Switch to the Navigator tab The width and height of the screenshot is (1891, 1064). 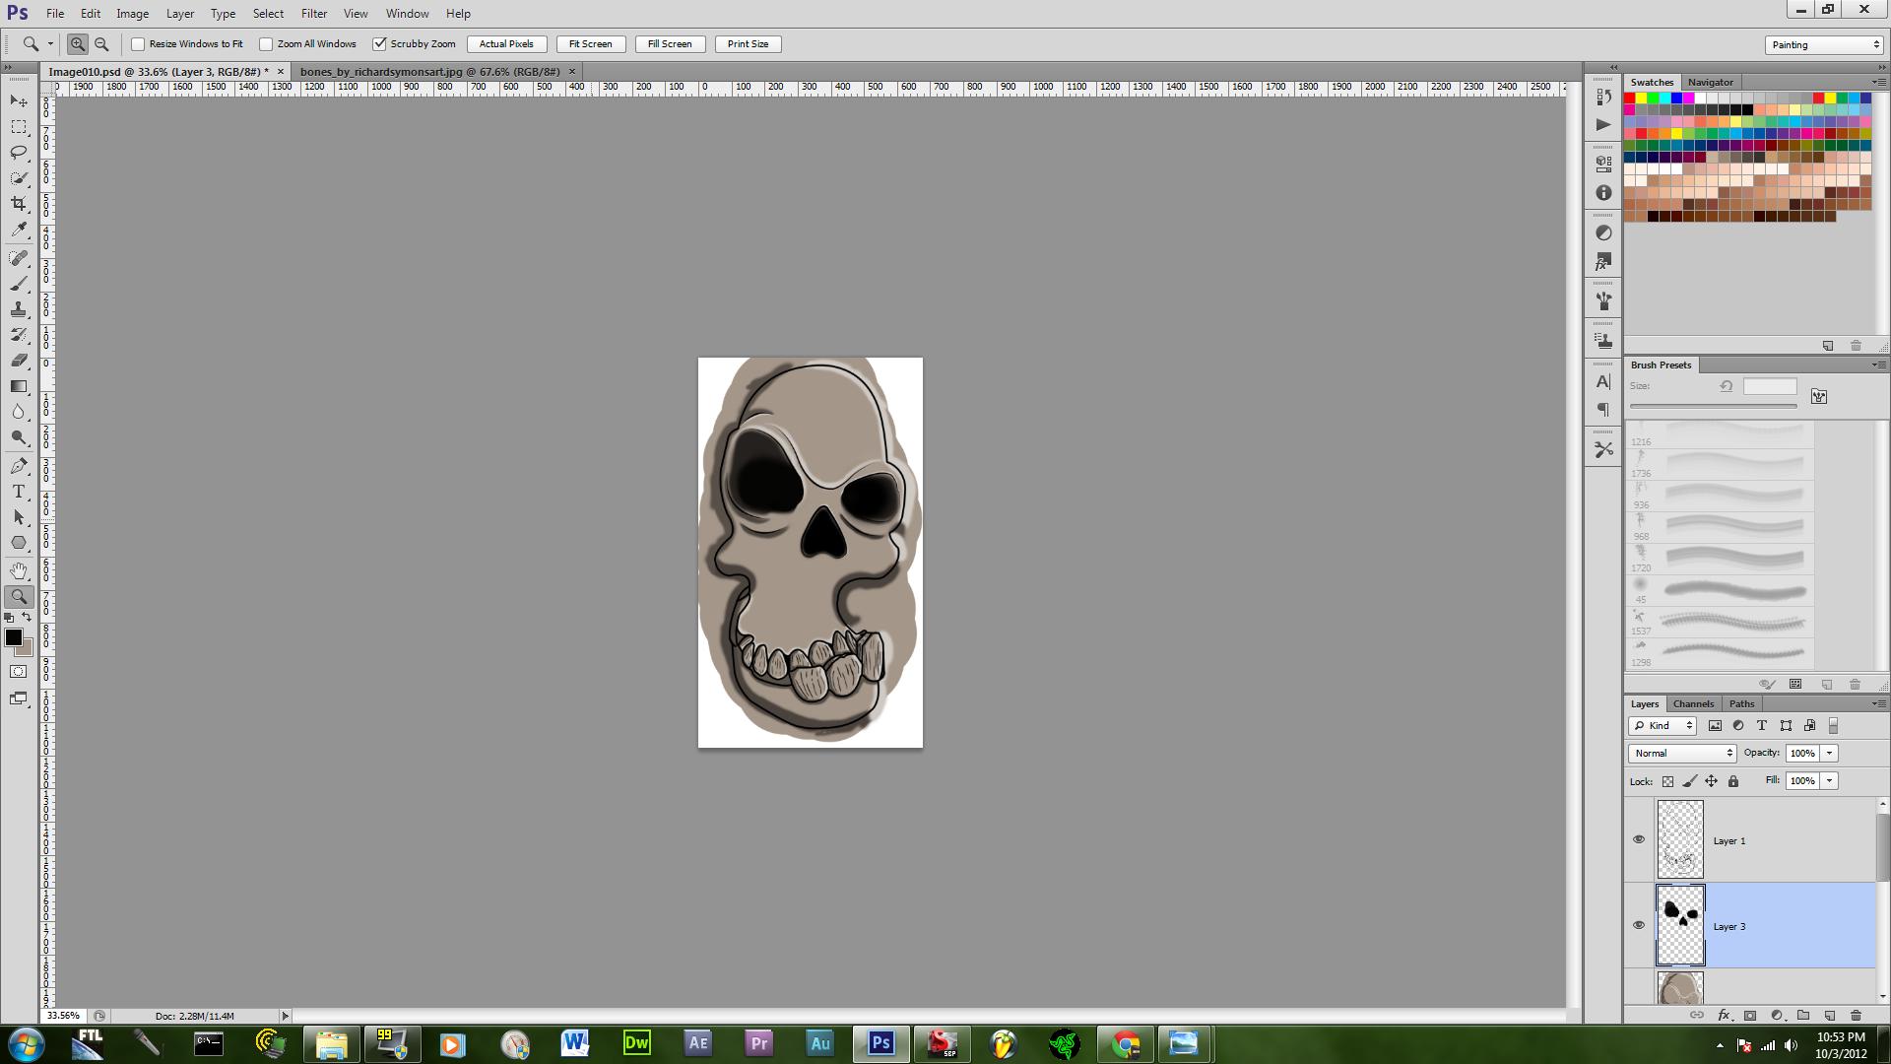(x=1710, y=82)
